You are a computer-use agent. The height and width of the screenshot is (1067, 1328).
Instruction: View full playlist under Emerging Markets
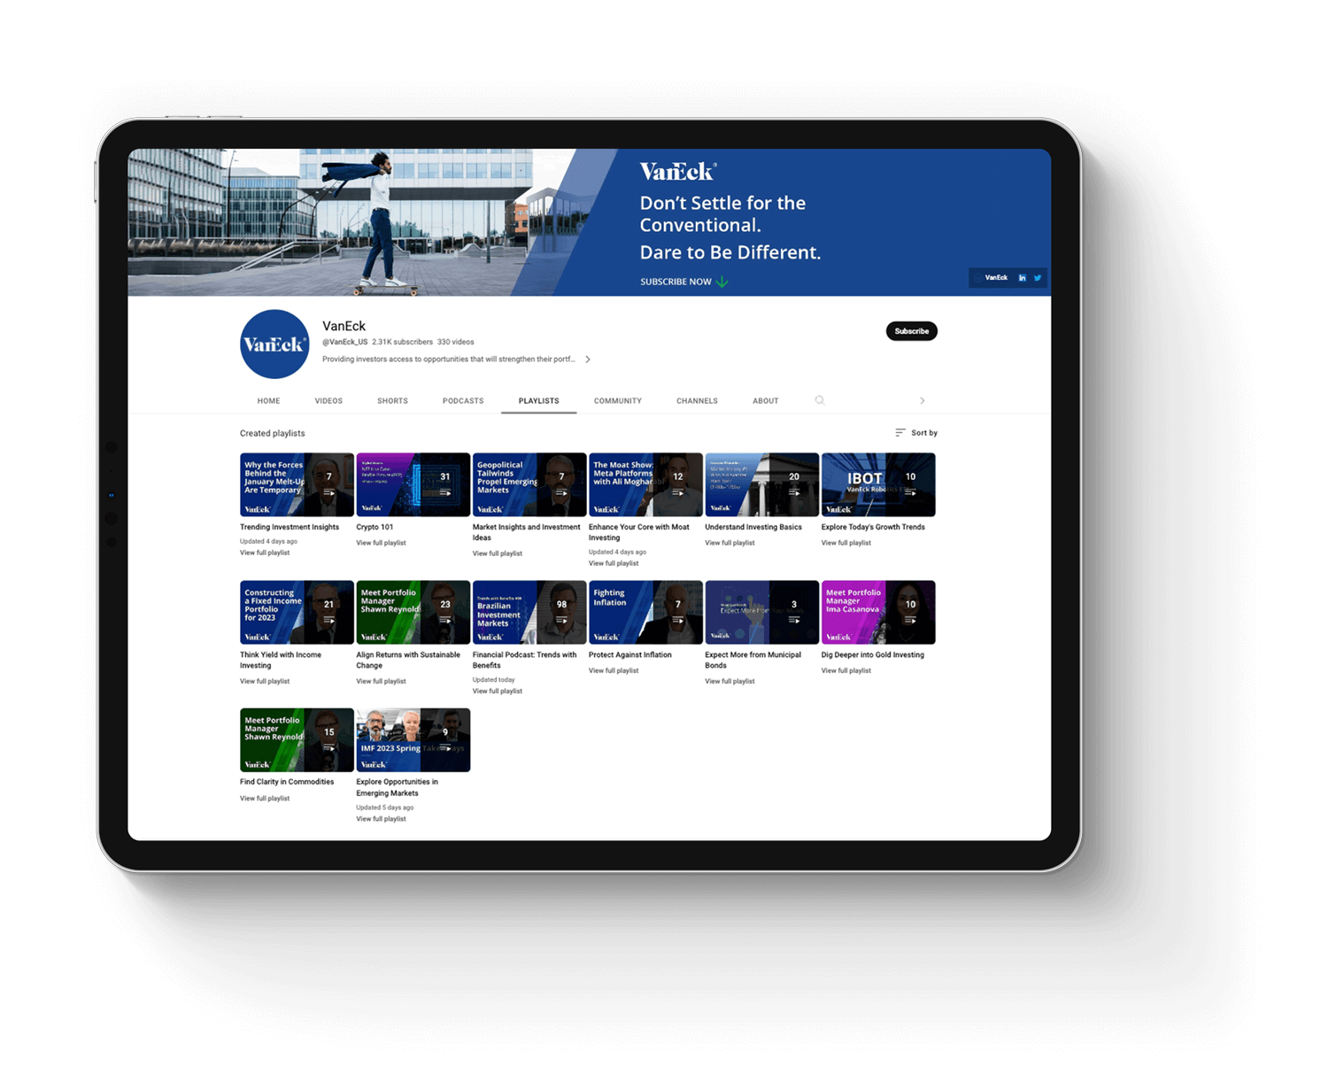[x=381, y=819]
